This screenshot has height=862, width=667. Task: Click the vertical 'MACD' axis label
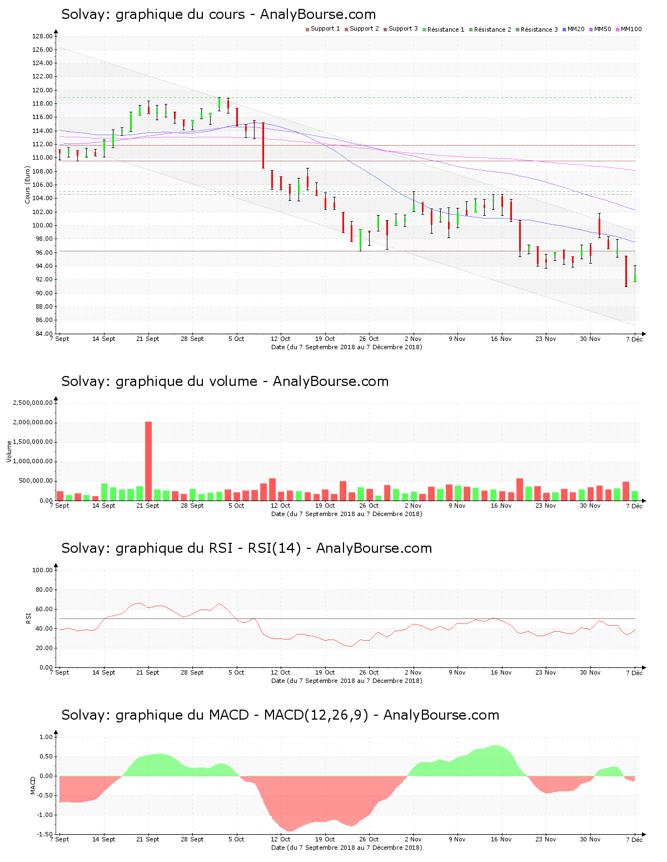tap(33, 785)
